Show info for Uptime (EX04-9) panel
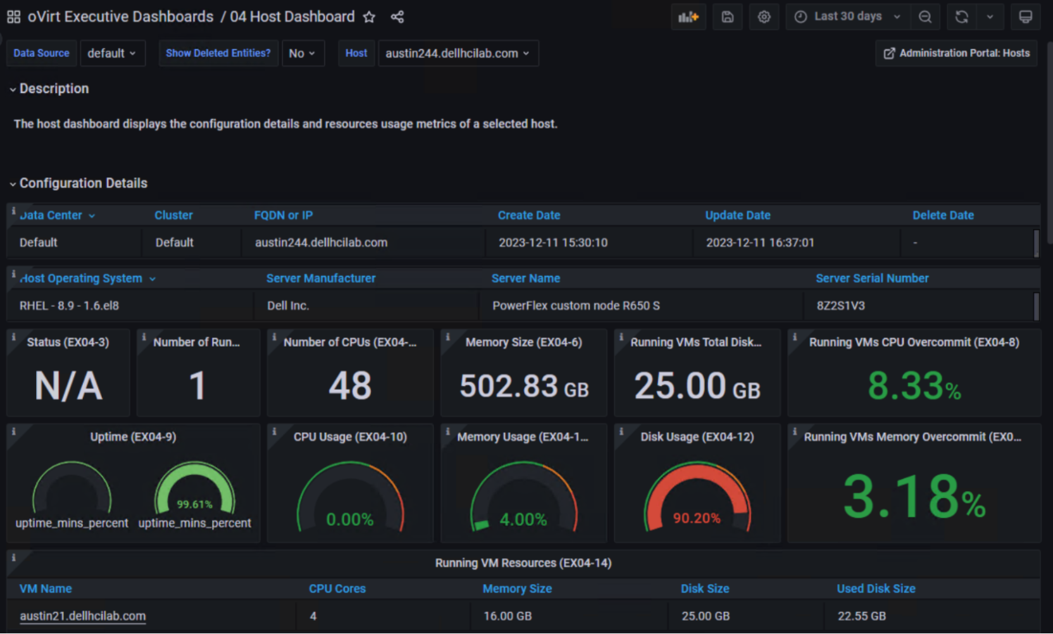This screenshot has height=634, width=1053. pos(13,432)
